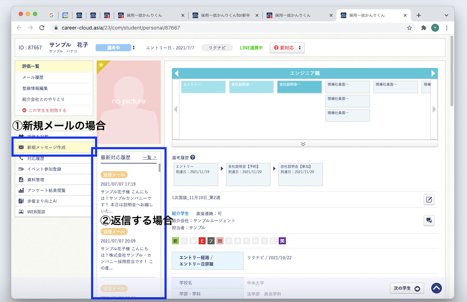Open the tab search dropdown arrow

[x=446, y=15]
